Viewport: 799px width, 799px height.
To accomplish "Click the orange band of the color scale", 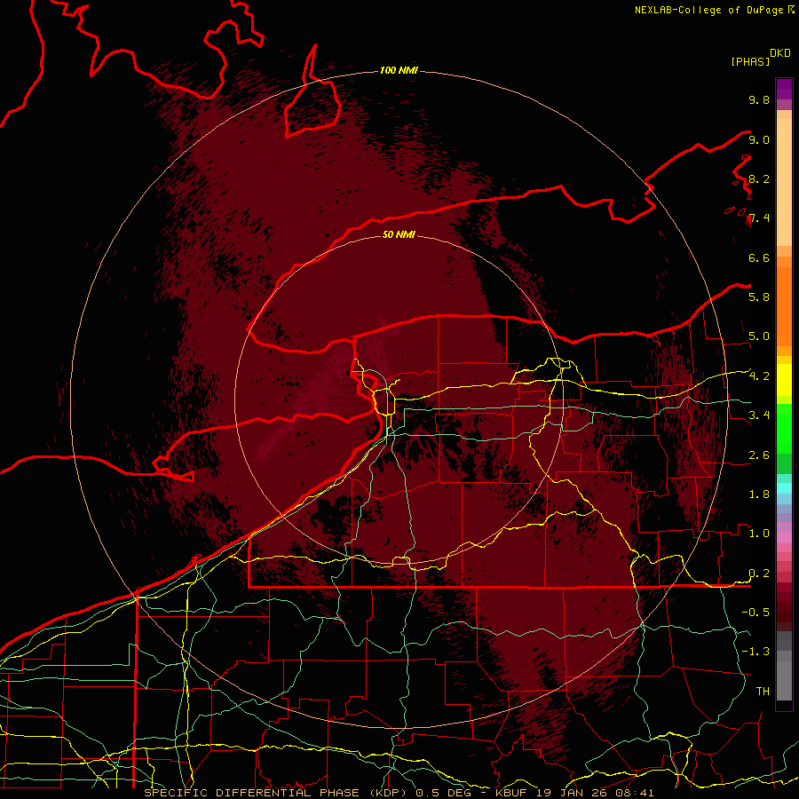I will coord(784,307).
